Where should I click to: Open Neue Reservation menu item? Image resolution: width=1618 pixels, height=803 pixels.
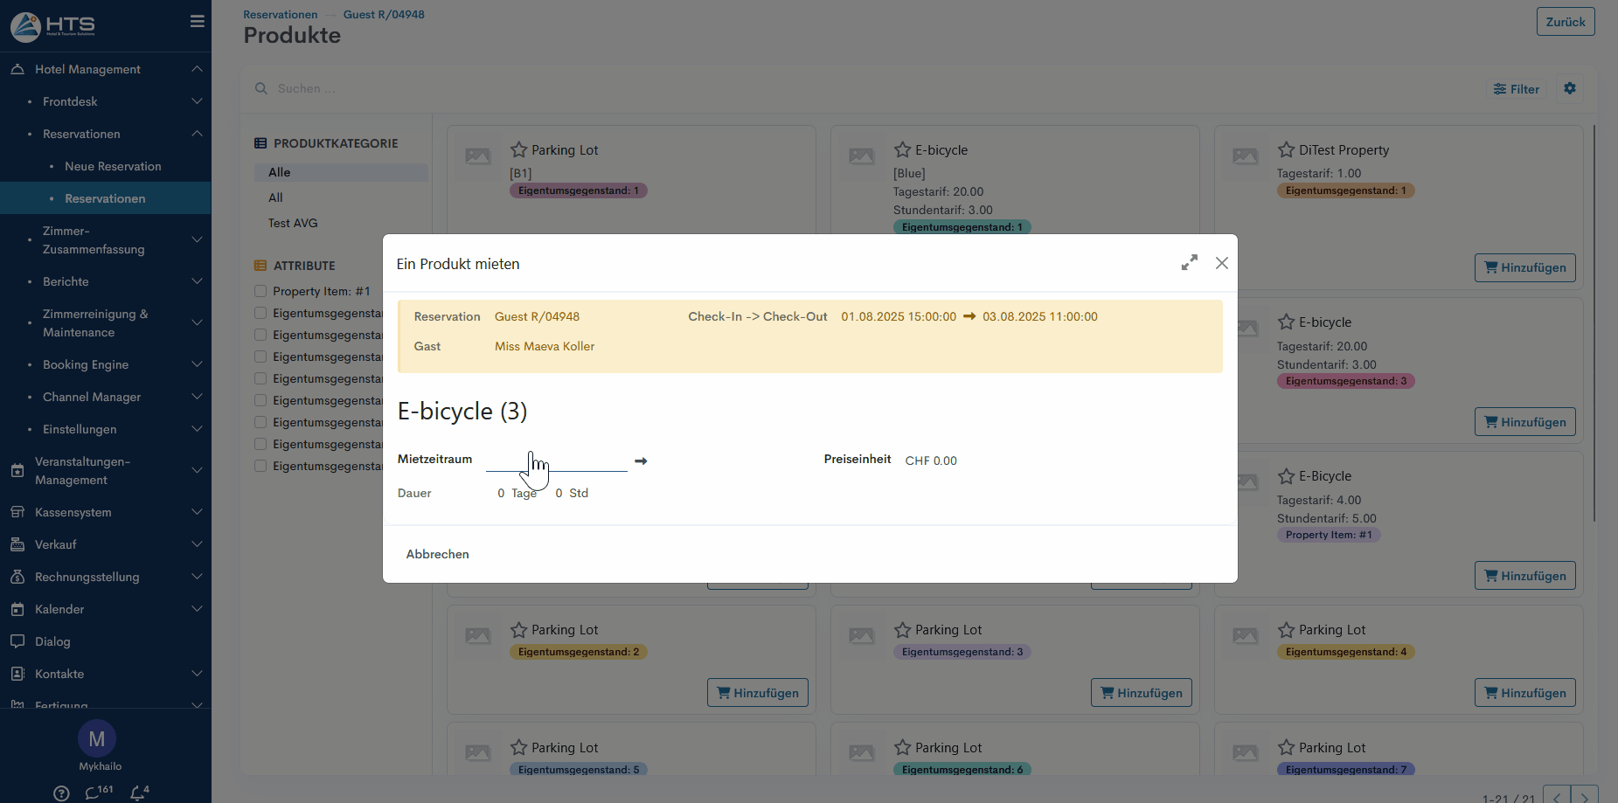[x=113, y=166]
